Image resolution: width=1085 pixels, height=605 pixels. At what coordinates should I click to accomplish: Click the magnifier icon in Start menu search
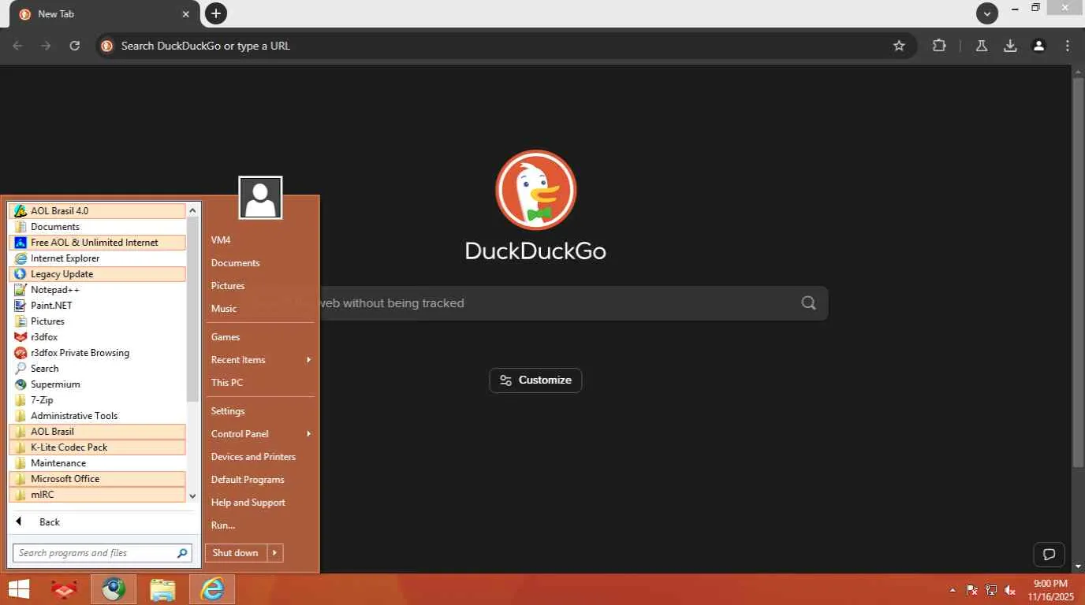pyautogui.click(x=182, y=553)
